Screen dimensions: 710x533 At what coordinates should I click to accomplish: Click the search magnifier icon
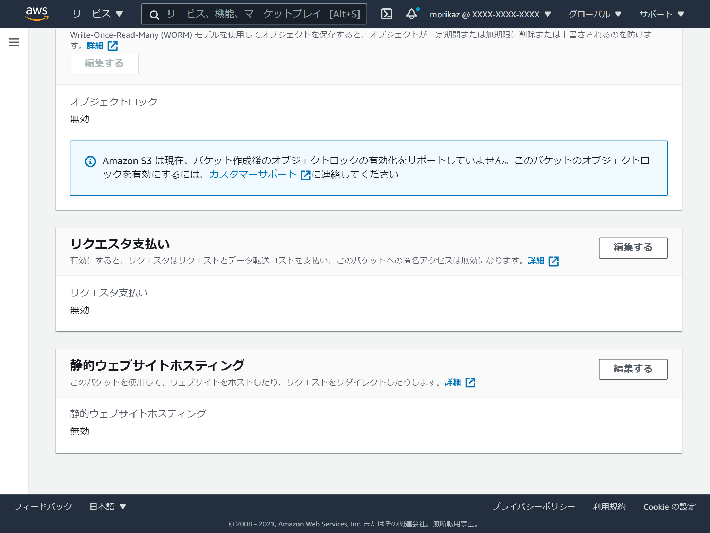(x=155, y=14)
